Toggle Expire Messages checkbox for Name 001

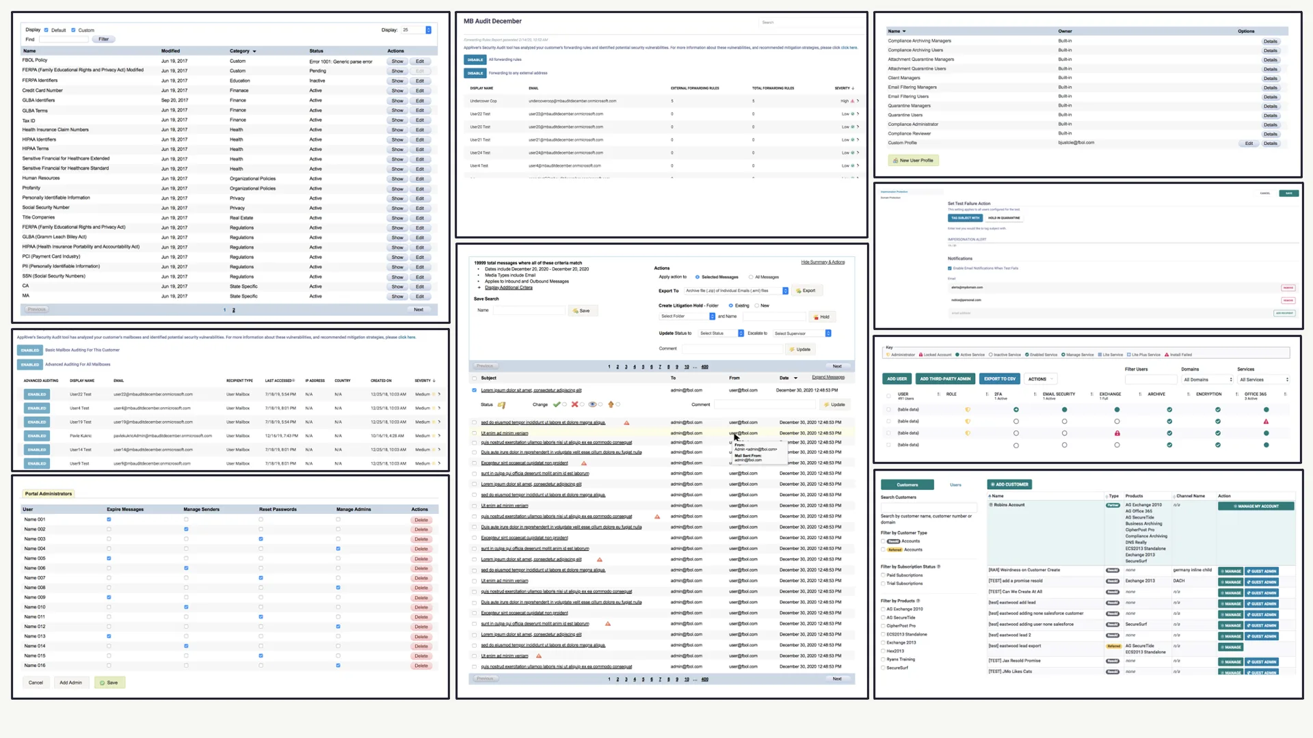[x=109, y=519]
